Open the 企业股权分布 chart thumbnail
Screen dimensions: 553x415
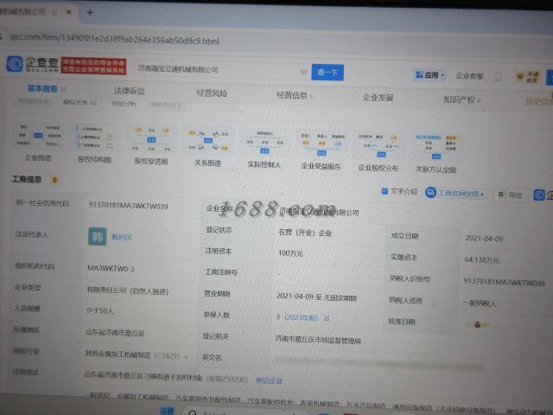(x=378, y=152)
